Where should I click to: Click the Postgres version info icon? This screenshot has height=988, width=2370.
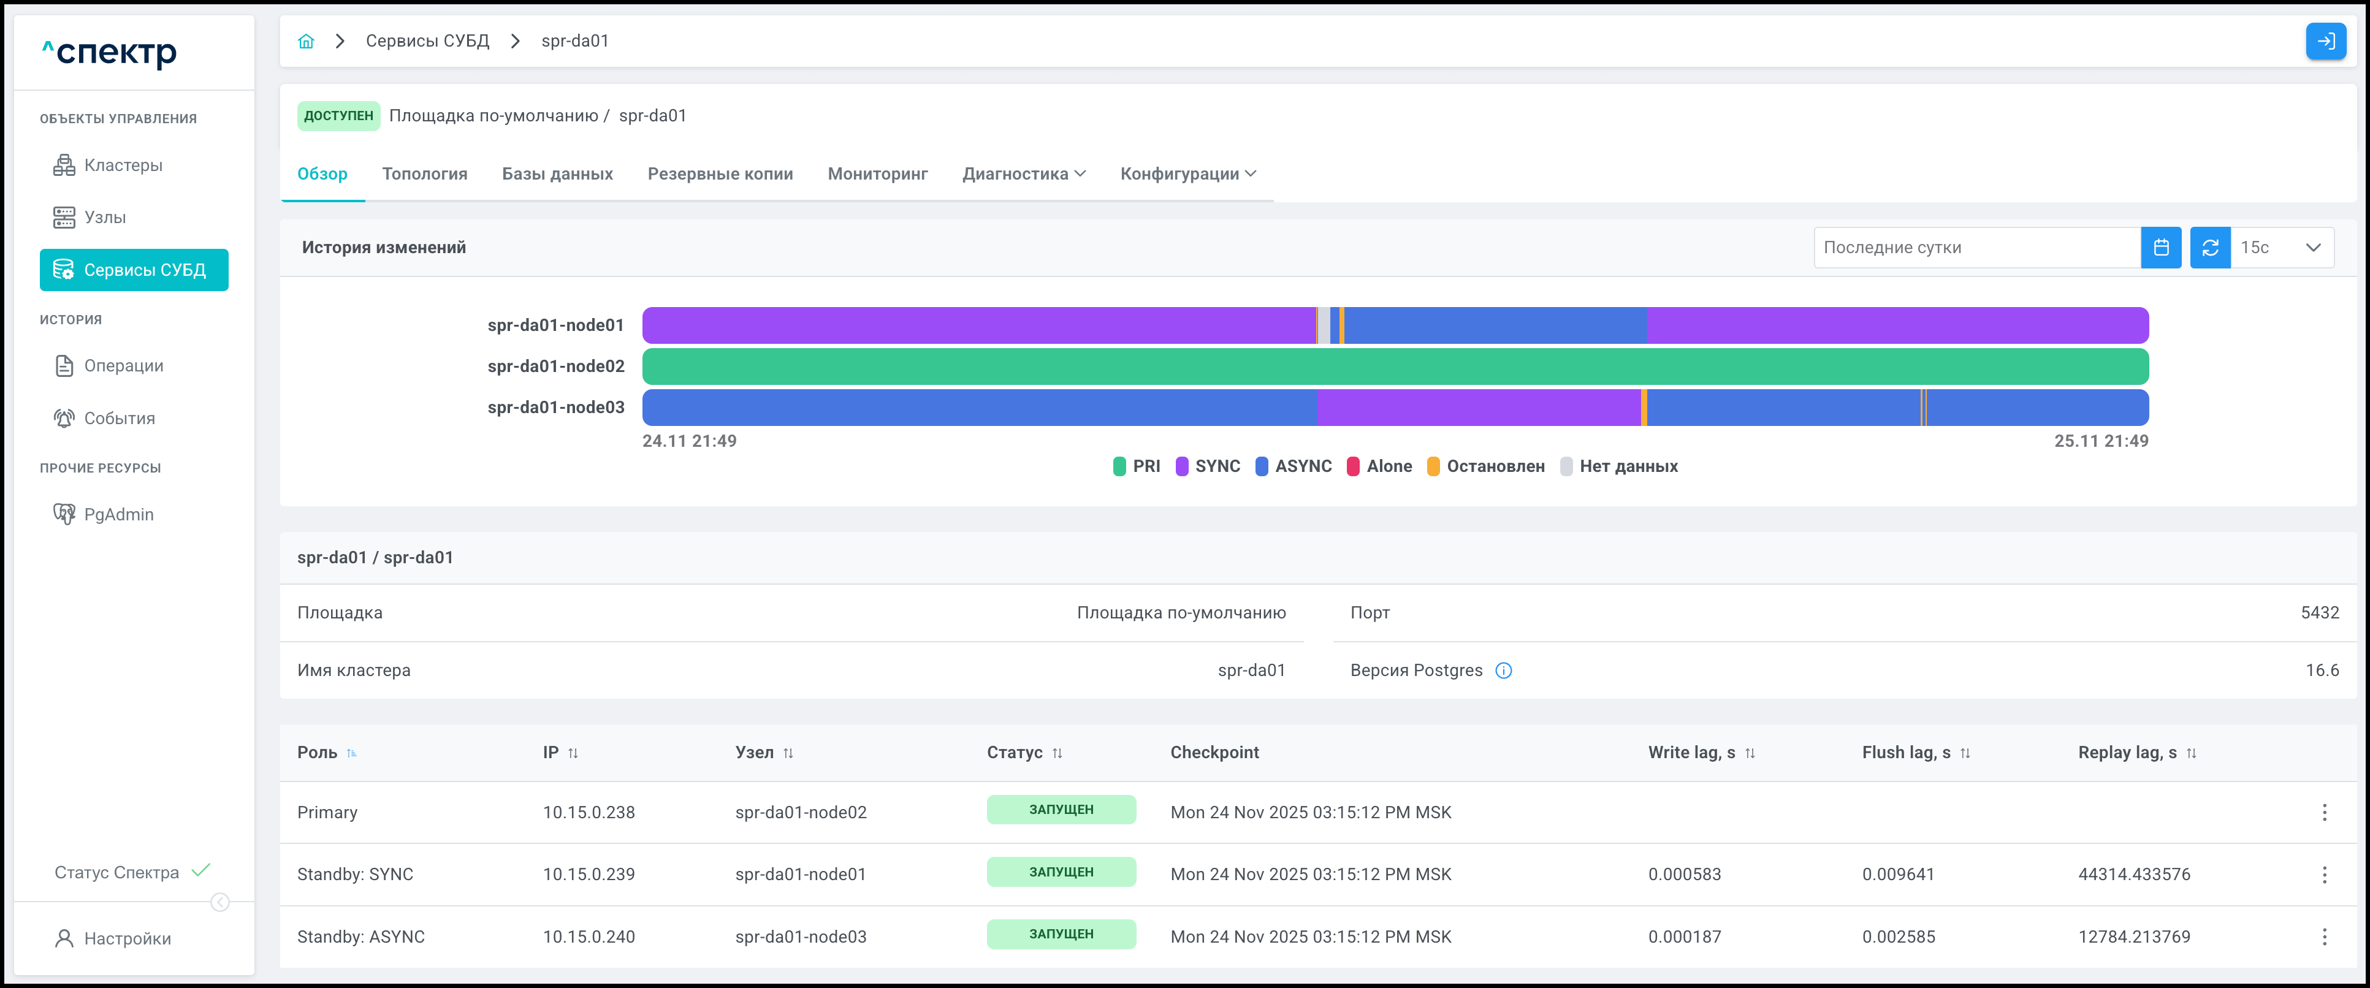(x=1503, y=671)
